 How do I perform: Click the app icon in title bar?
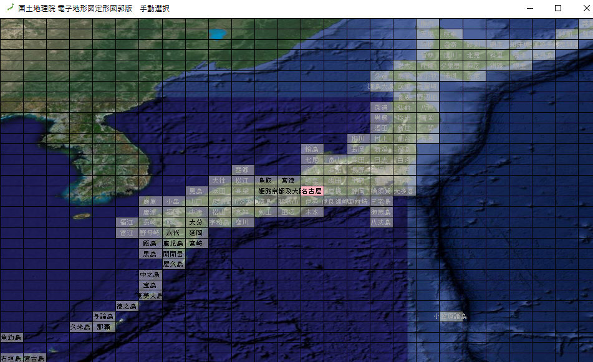click(8, 9)
